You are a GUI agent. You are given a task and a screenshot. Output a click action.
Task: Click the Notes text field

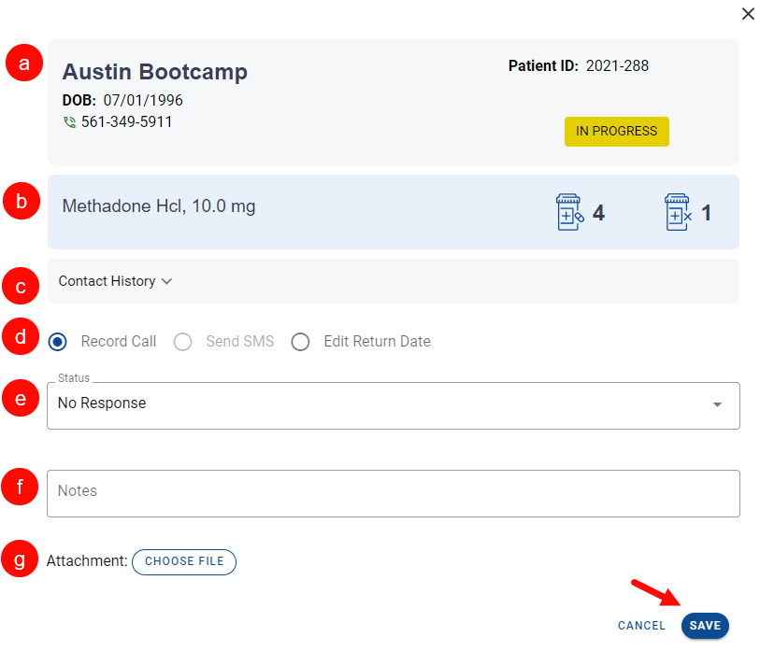tap(393, 492)
